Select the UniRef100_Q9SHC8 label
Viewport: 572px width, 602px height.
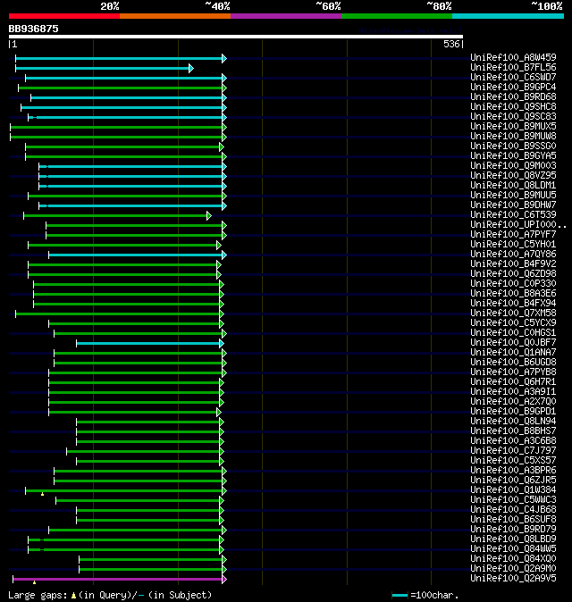coord(513,106)
